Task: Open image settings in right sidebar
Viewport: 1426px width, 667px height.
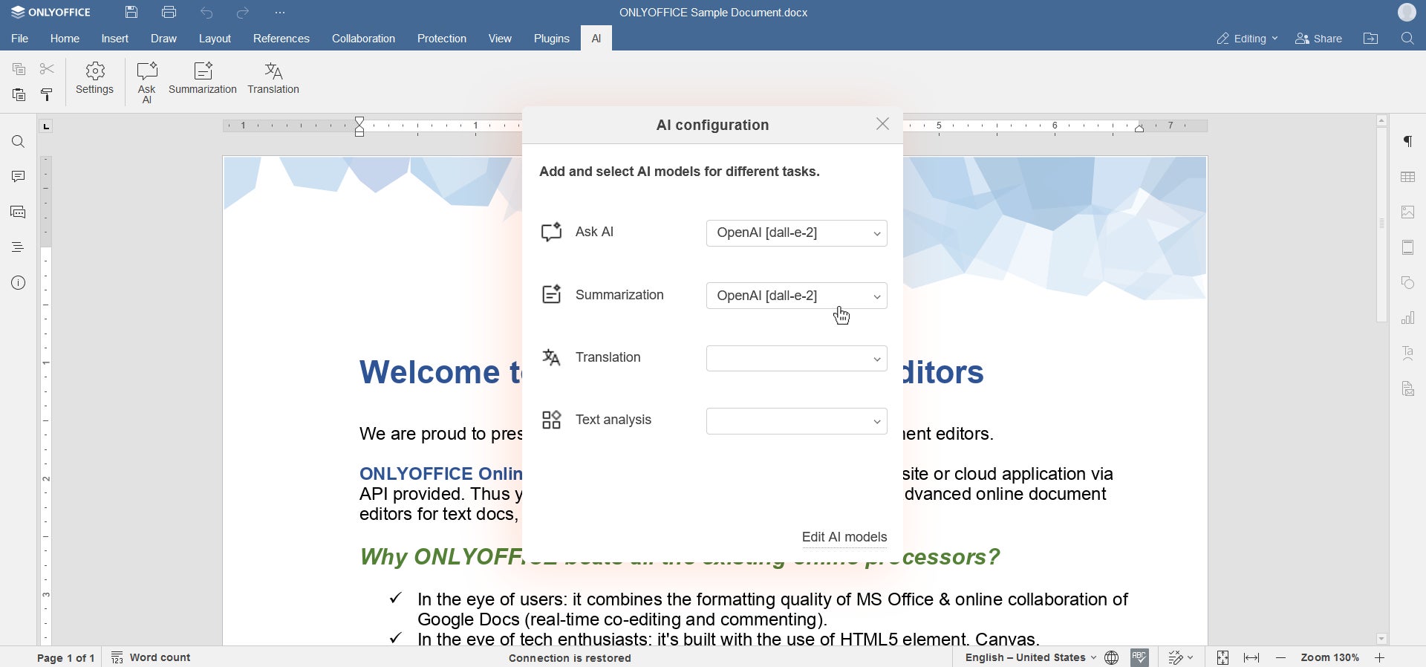Action: (1408, 212)
